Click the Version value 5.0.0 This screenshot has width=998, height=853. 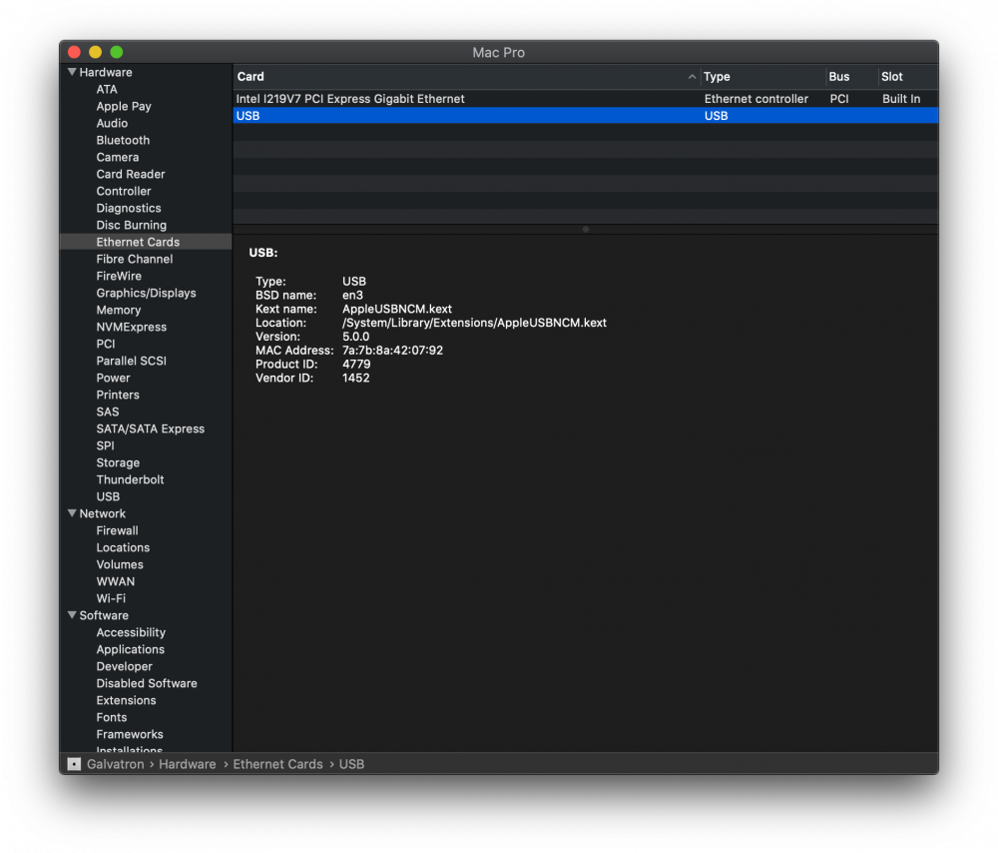(355, 337)
